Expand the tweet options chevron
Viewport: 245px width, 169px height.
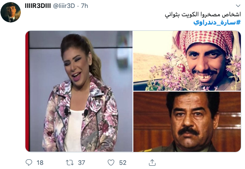pos(238,6)
